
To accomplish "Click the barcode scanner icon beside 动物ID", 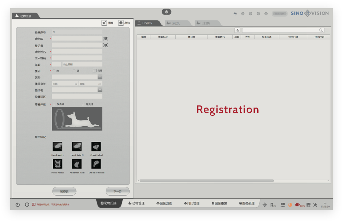I will [106, 39].
